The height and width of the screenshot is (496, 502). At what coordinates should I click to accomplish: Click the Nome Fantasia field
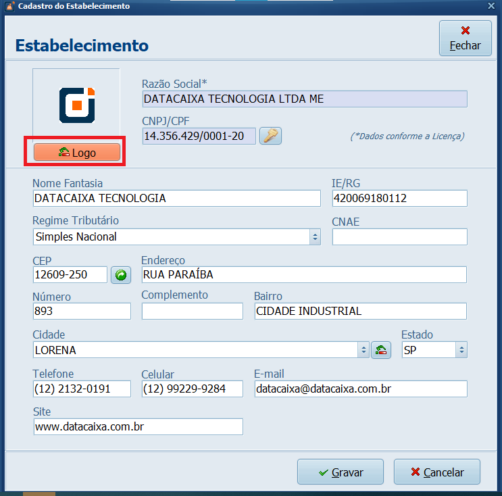tap(177, 199)
